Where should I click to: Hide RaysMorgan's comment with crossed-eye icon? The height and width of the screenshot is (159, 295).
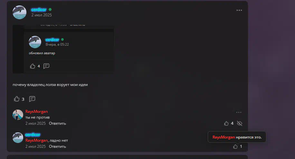pos(240,123)
